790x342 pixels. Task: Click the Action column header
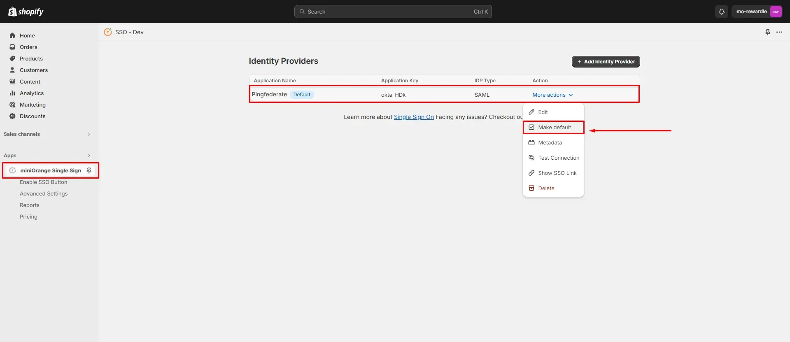(x=540, y=81)
